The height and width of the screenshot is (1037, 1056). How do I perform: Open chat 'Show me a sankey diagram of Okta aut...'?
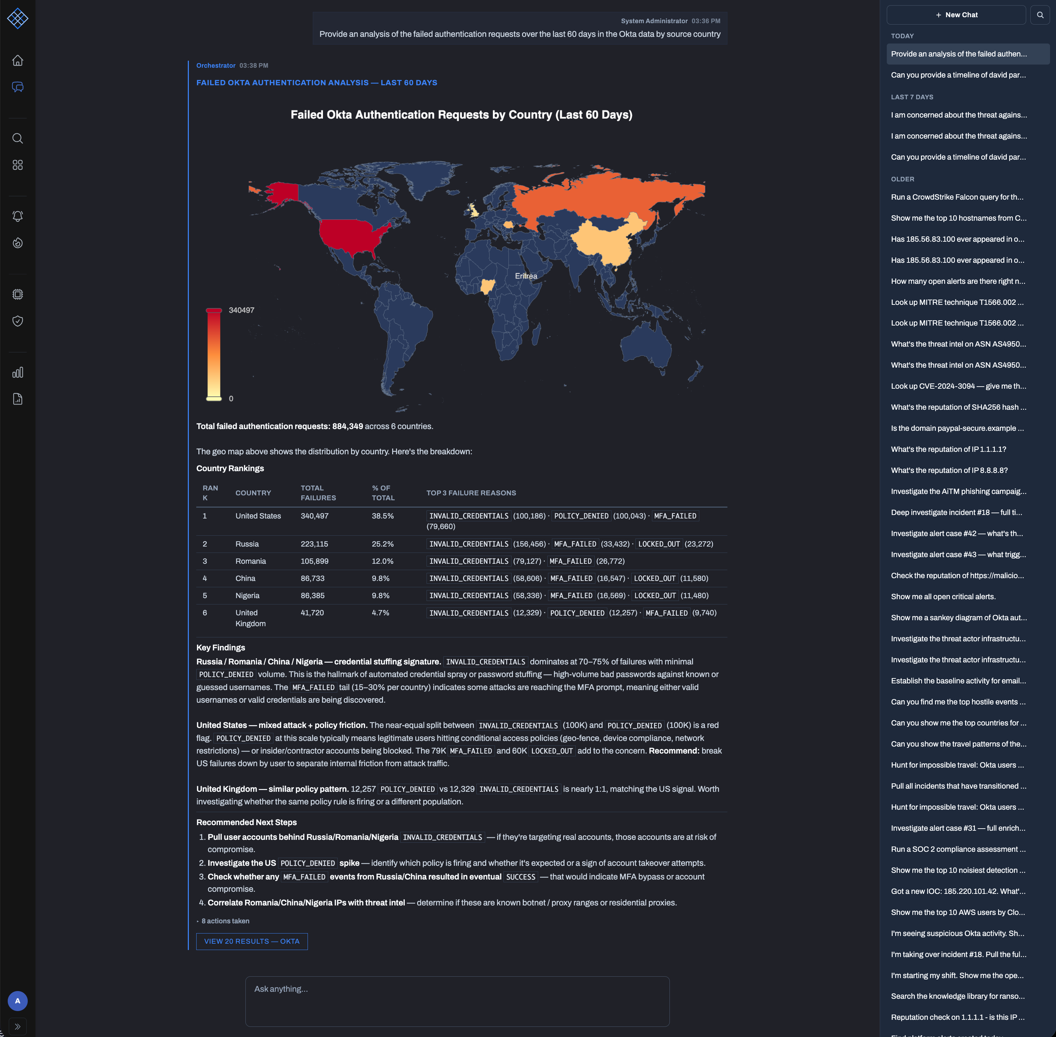click(x=968, y=618)
